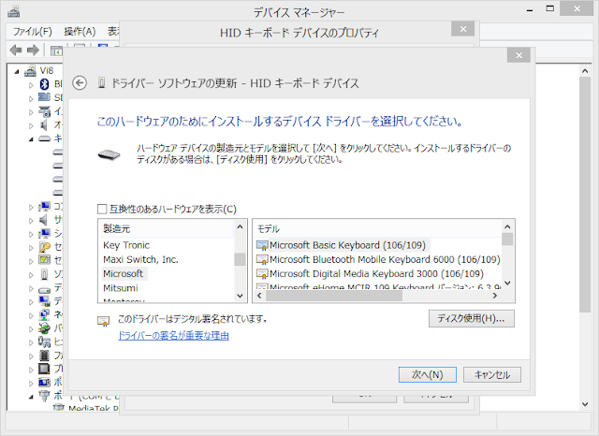Click the Device Manager title bar icon

point(14,12)
